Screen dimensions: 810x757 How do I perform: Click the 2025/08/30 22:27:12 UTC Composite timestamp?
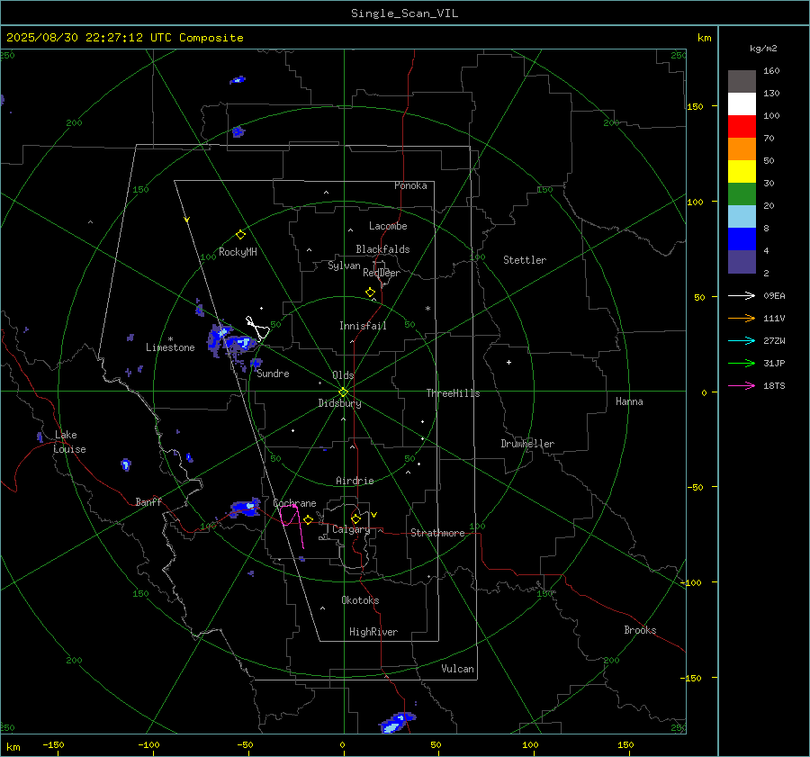(124, 38)
